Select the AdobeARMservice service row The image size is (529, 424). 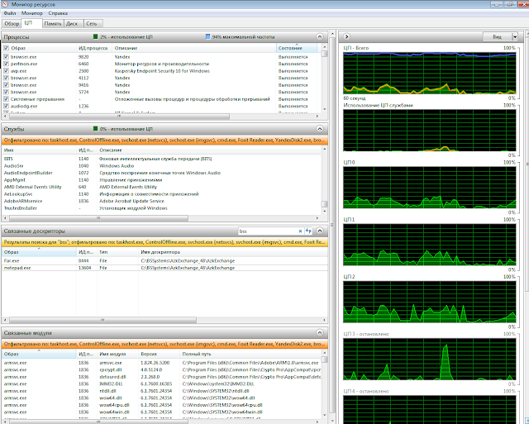click(161, 201)
